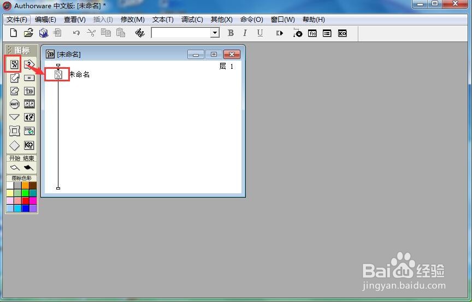Screen dimensions: 472x302
Task: Choose the Digital Movie filmstrip icon
Action: pyautogui.click(x=29, y=104)
